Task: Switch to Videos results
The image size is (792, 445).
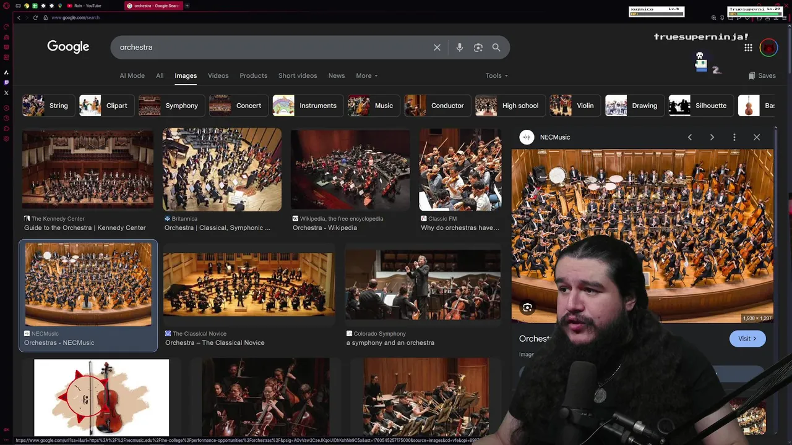Action: [x=218, y=75]
